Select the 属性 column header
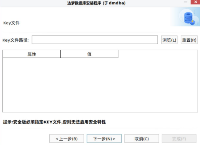Image resolution: width=200 pixels, height=145 pixels. tap(32, 54)
